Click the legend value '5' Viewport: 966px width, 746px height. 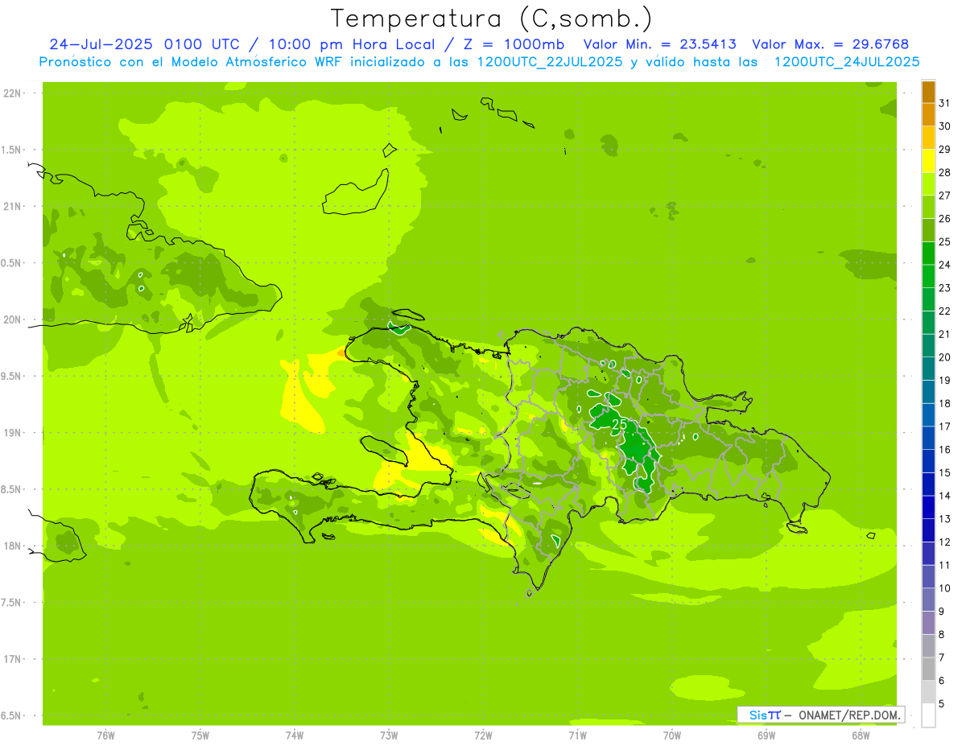click(x=942, y=704)
